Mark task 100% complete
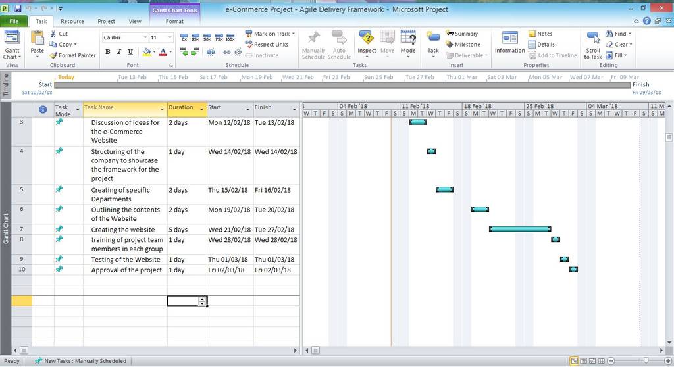 [230, 37]
